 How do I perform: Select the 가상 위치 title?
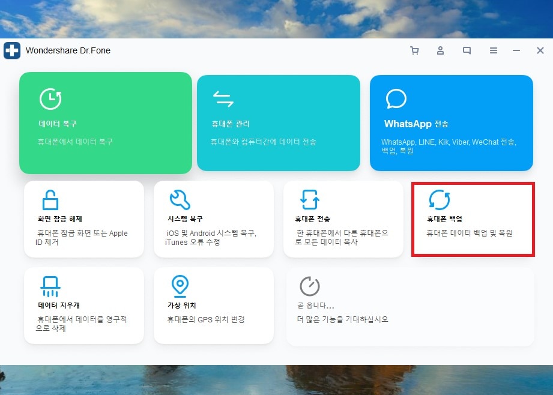coord(181,306)
